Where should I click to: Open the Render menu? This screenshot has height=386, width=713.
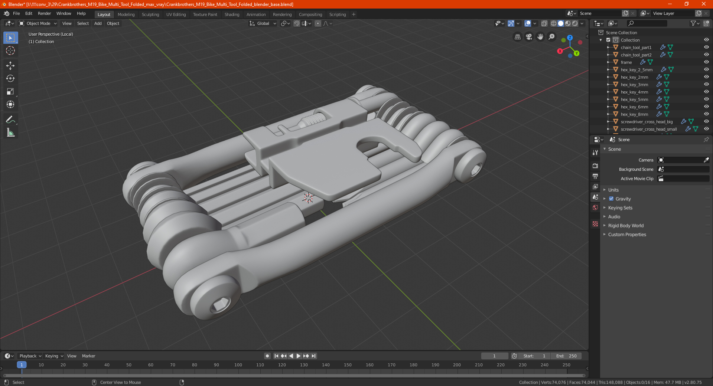coord(44,13)
